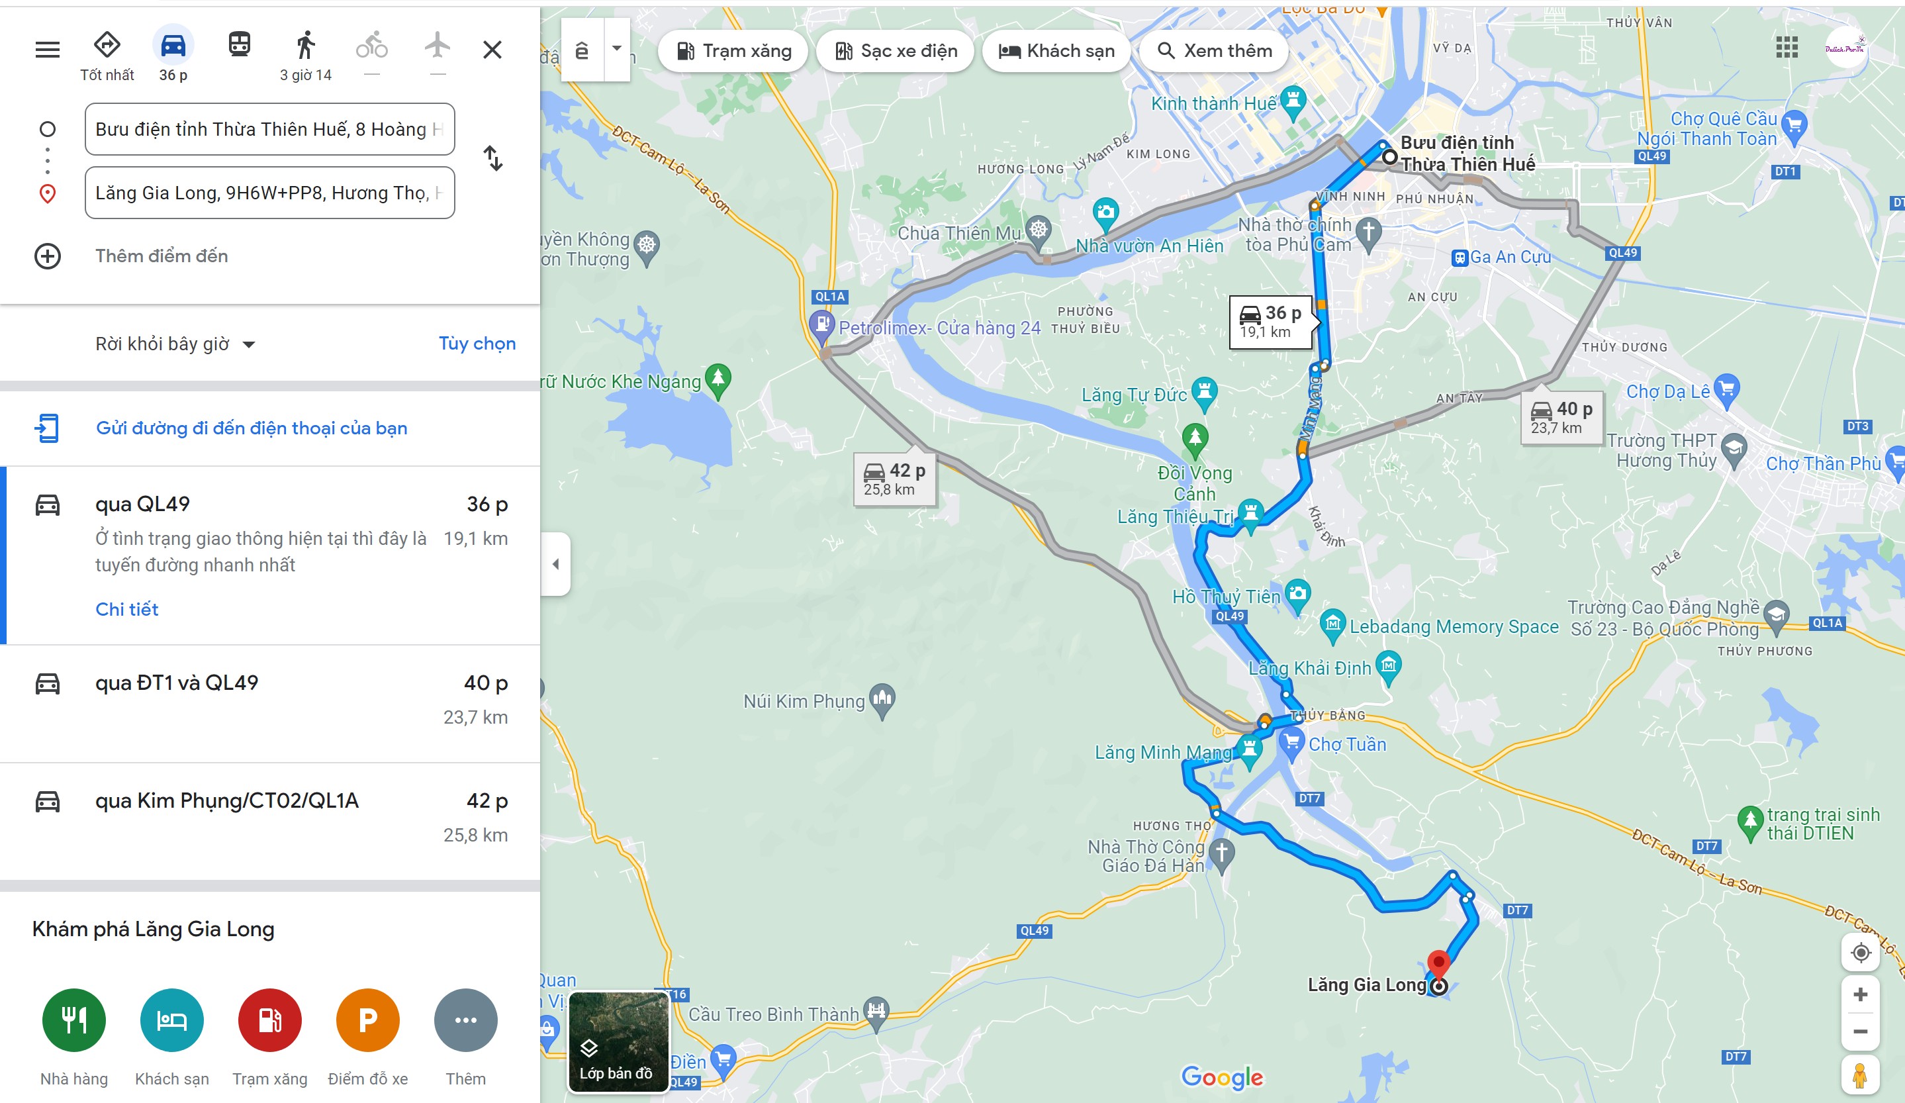Center map on my location
Image resolution: width=1905 pixels, height=1103 pixels.
pyautogui.click(x=1861, y=953)
